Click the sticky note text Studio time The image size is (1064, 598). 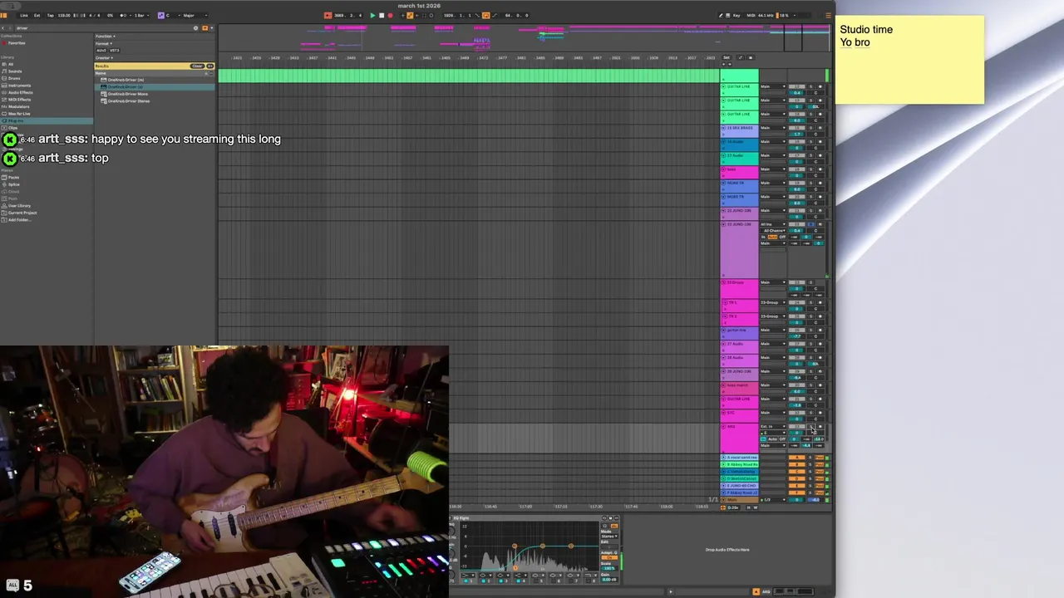866,30
